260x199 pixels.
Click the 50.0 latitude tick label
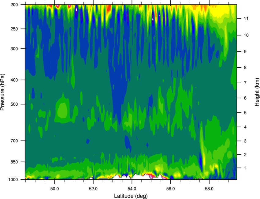click(x=54, y=189)
